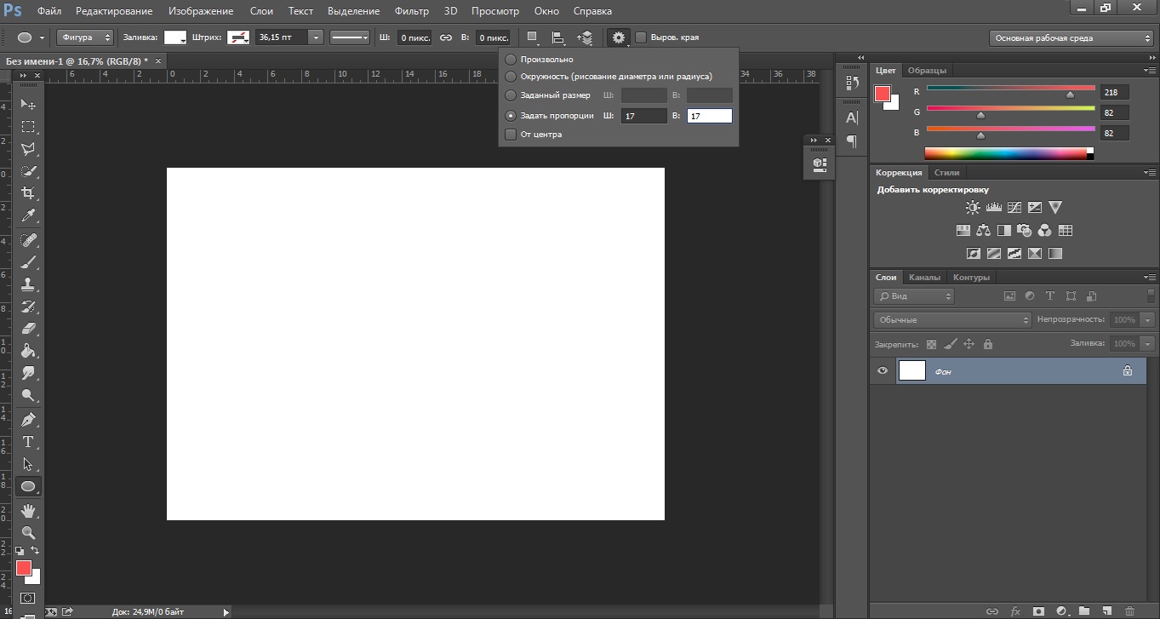Select the Move tool
Image resolution: width=1160 pixels, height=619 pixels.
[x=28, y=104]
